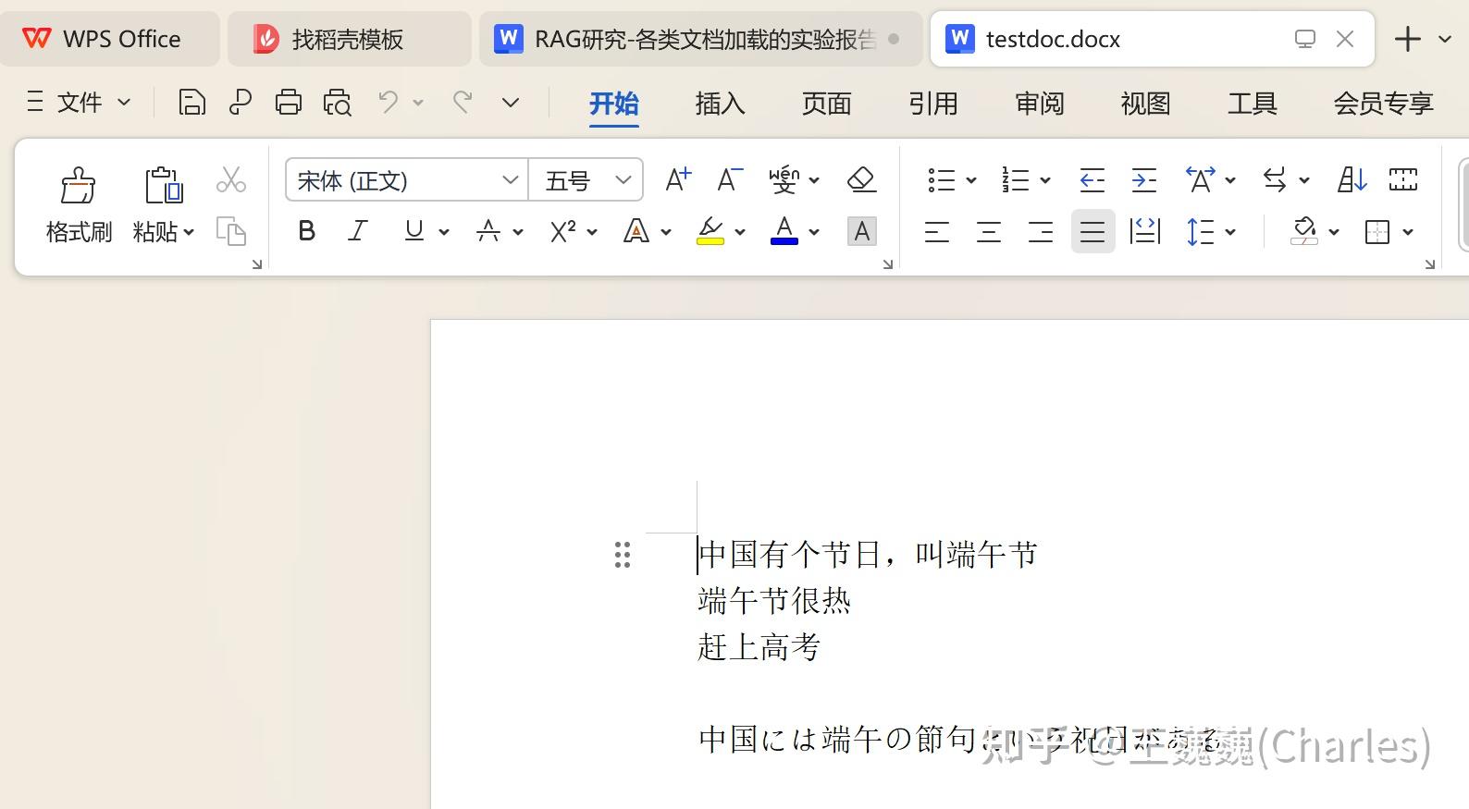Click the paragraph drag handle beside first line
Viewport: 1469px width, 809px height.
point(623,555)
